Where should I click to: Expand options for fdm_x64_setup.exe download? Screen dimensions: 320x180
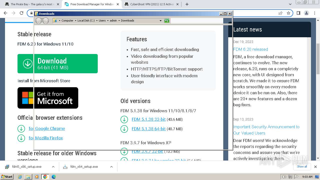coord(111,167)
